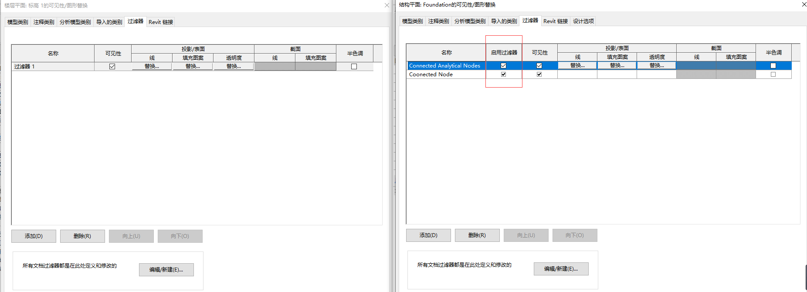Screen dimensions: 807x292
Task: Open the 设计选项 tab
Action: 583,21
